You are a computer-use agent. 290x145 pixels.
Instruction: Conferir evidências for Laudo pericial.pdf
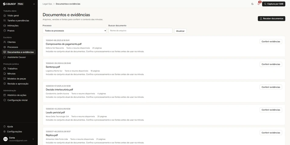click(271, 110)
